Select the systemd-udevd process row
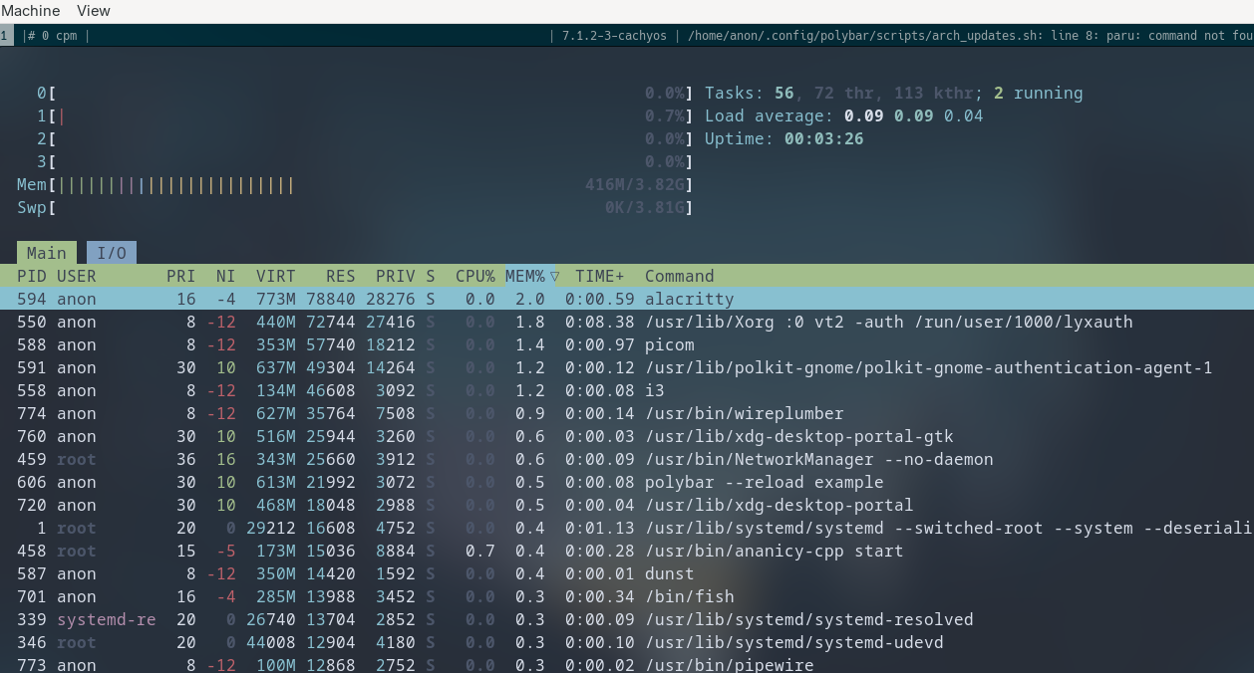Image resolution: width=1254 pixels, height=673 pixels. click(627, 642)
